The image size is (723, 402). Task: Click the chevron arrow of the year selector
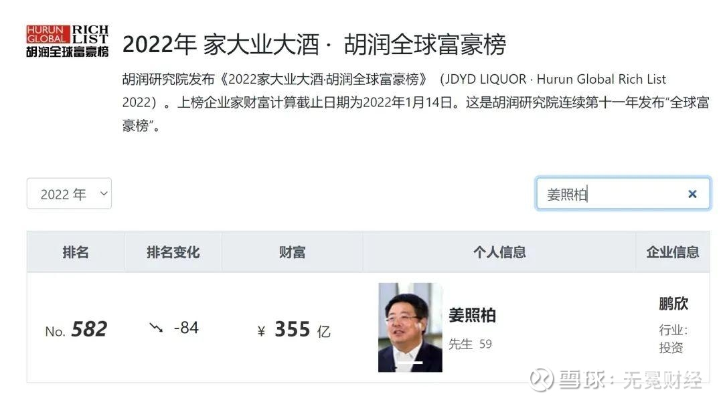[x=104, y=193]
